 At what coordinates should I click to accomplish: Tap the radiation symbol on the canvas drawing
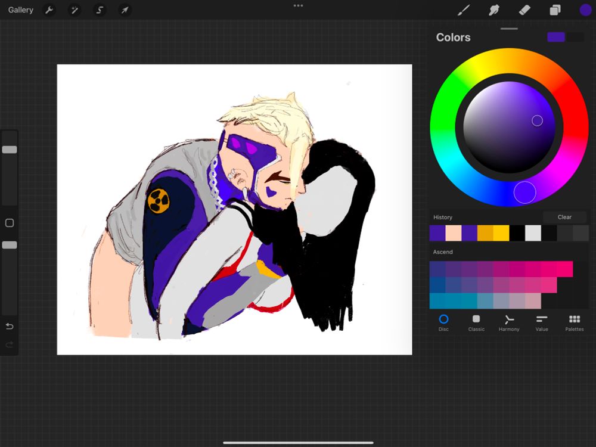coord(159,201)
